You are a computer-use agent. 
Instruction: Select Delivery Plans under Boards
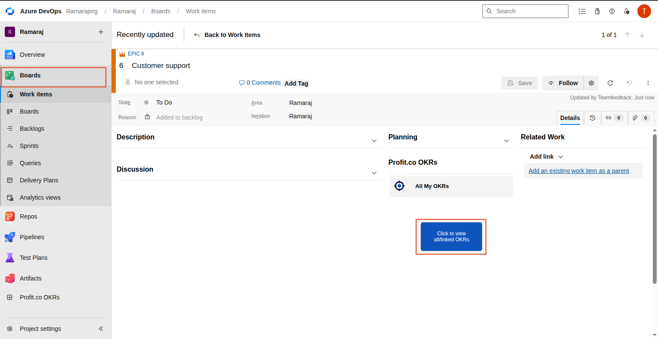click(x=56, y=180)
